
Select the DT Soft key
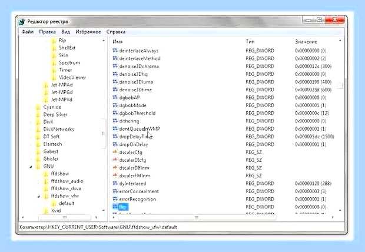pyautogui.click(x=51, y=137)
